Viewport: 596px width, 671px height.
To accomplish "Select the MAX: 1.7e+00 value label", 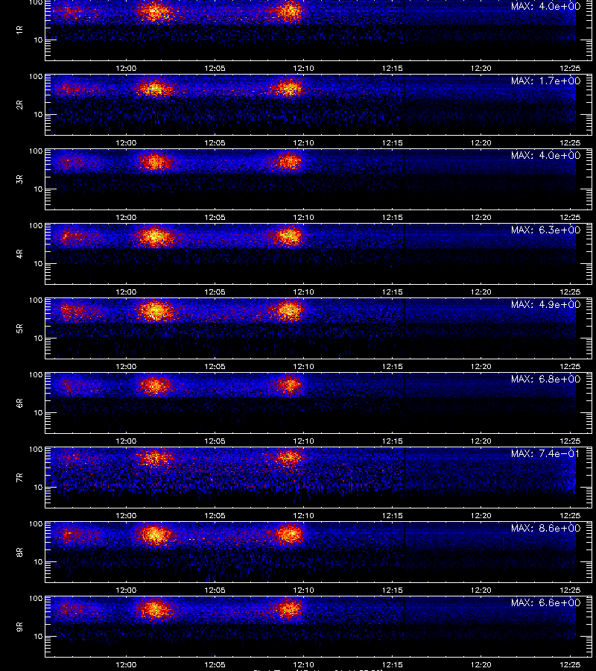I will click(545, 81).
